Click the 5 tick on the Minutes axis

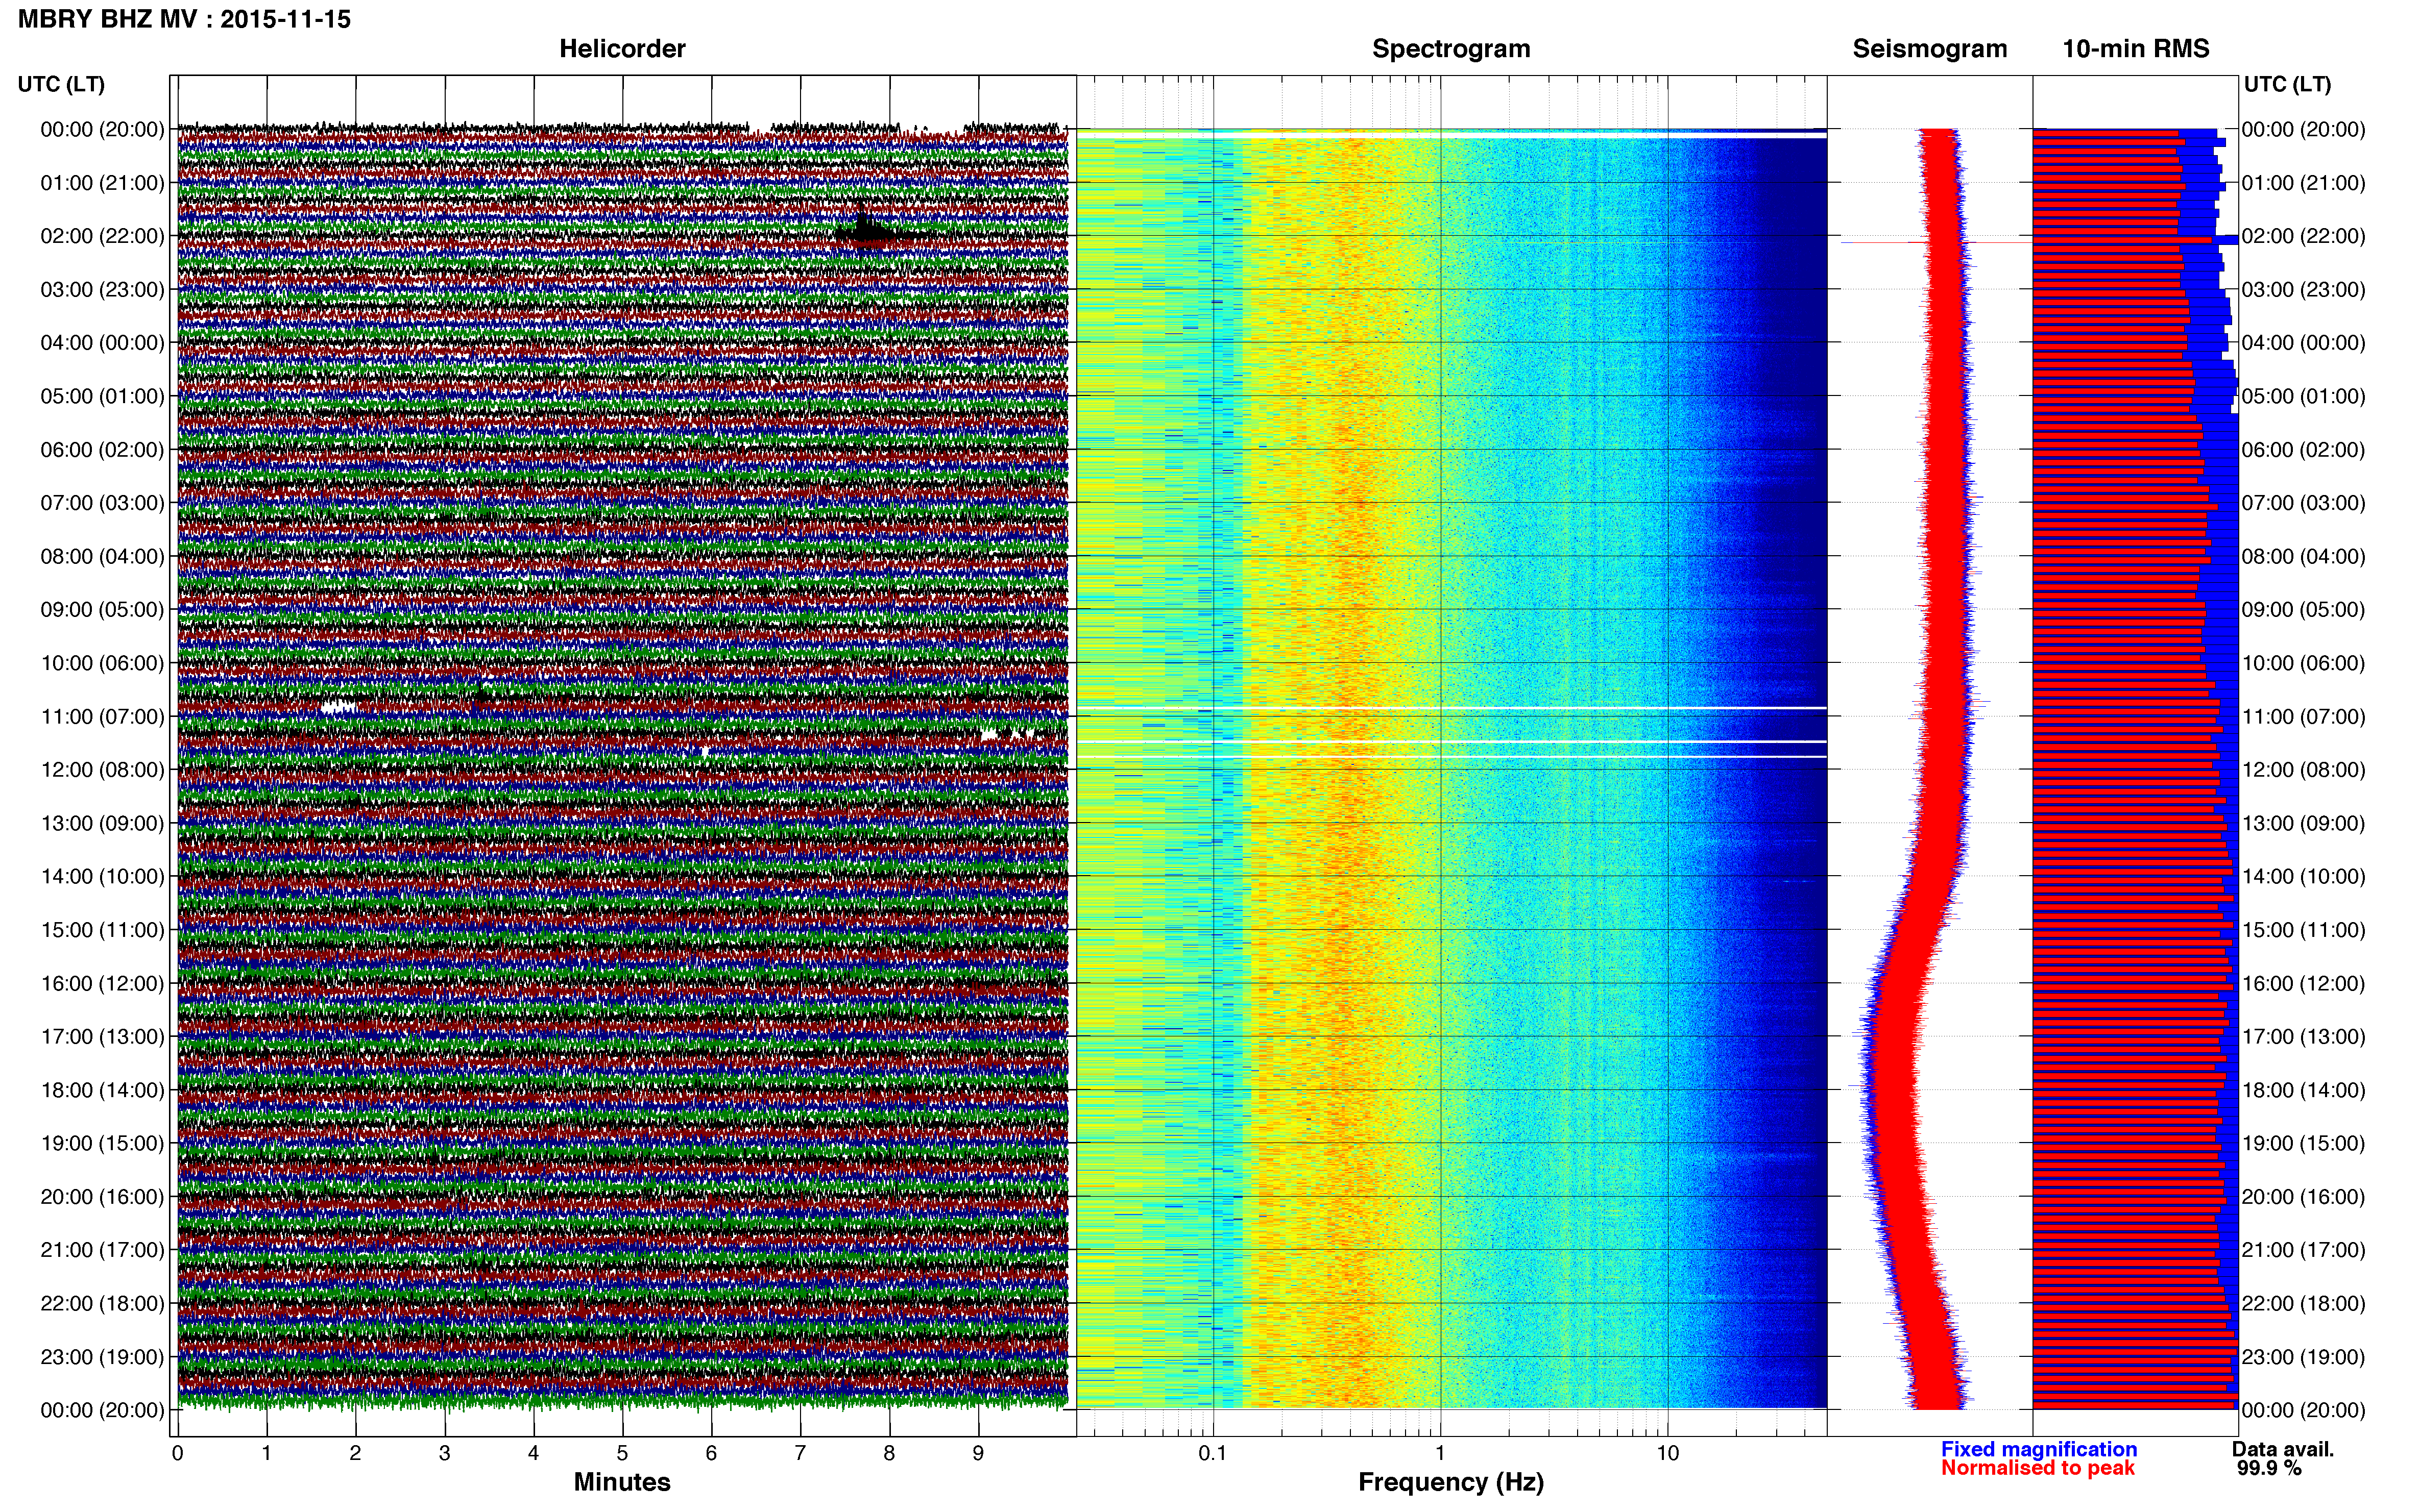click(x=622, y=1454)
